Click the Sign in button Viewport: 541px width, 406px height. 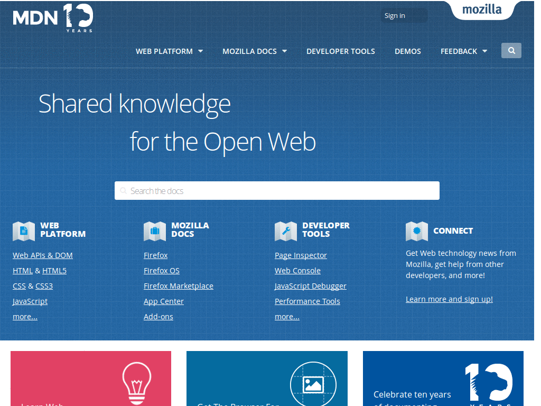click(x=404, y=15)
